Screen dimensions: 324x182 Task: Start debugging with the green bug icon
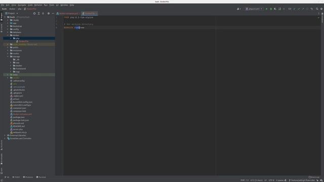271,9
